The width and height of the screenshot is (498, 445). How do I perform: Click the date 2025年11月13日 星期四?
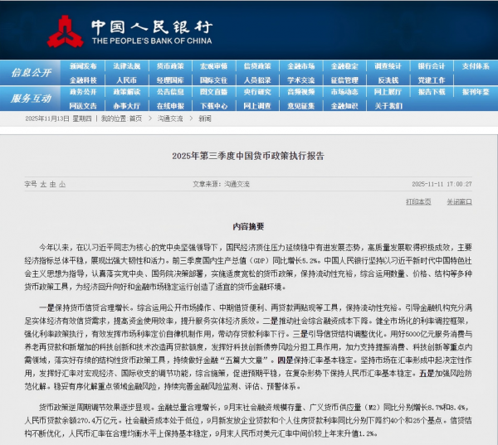tap(58, 119)
